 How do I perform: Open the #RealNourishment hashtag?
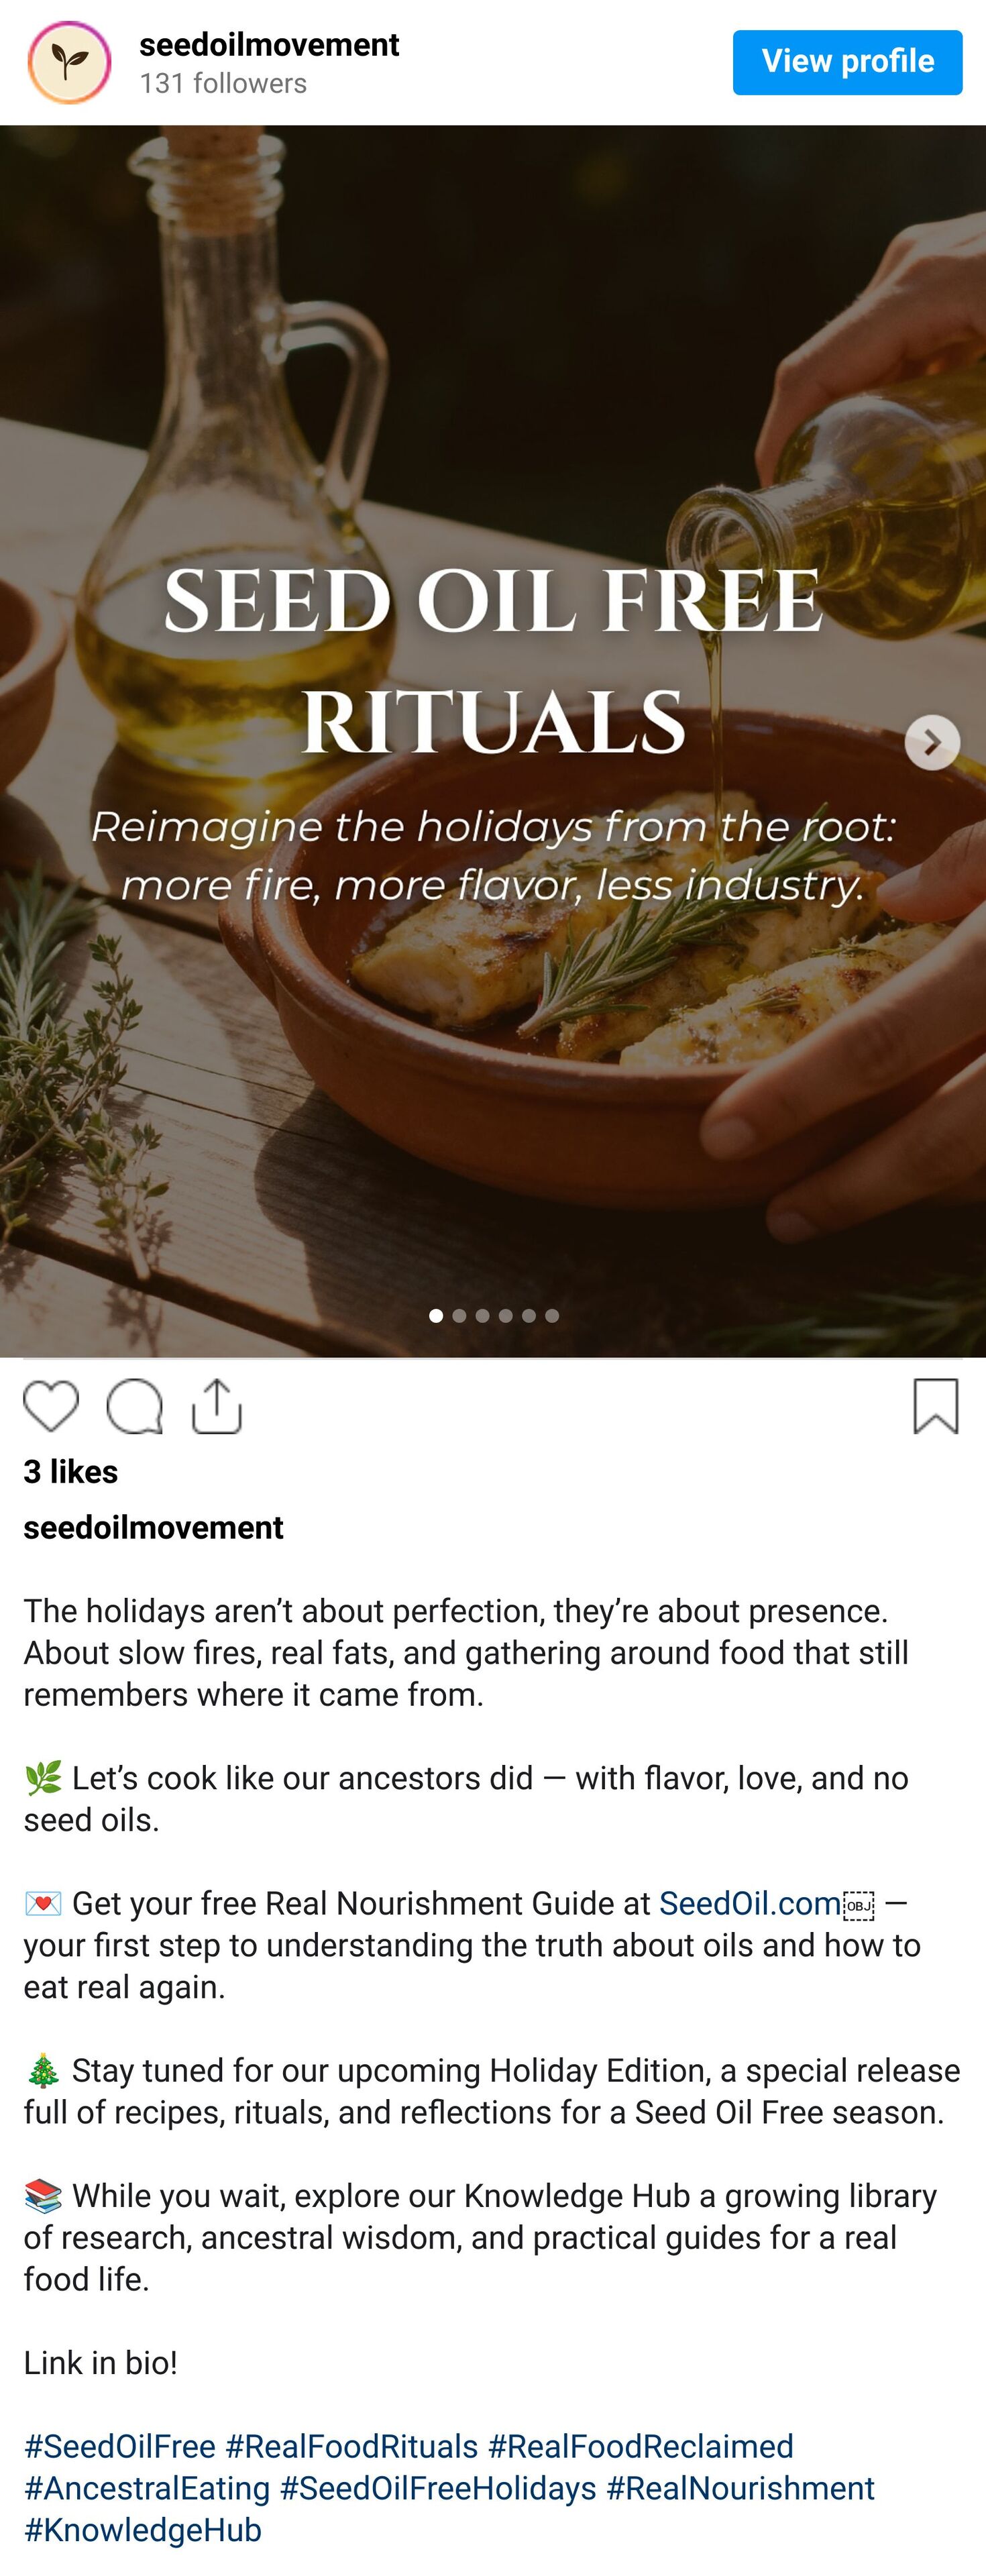tap(740, 2488)
